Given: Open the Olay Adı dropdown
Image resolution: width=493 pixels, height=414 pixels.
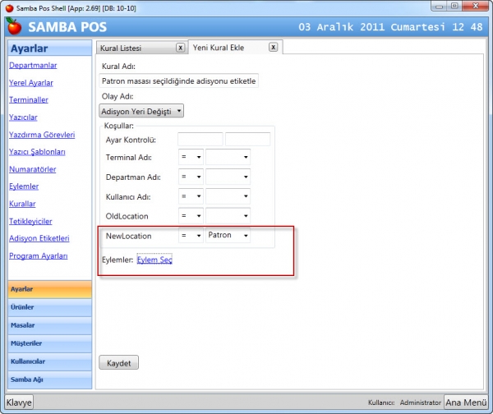Looking at the screenshot, I should (141, 111).
